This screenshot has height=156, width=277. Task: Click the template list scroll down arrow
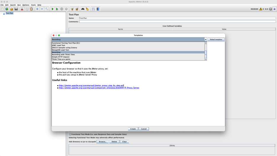[206, 59]
